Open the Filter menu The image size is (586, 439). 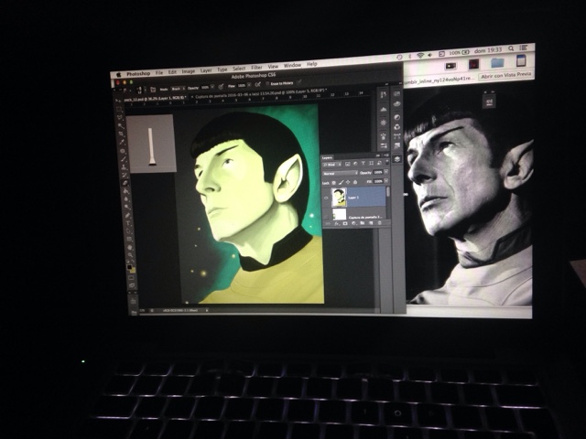coord(256,67)
